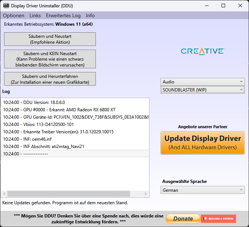Maximize the DDU window
Screen dimensions: 249x227
(223, 6)
